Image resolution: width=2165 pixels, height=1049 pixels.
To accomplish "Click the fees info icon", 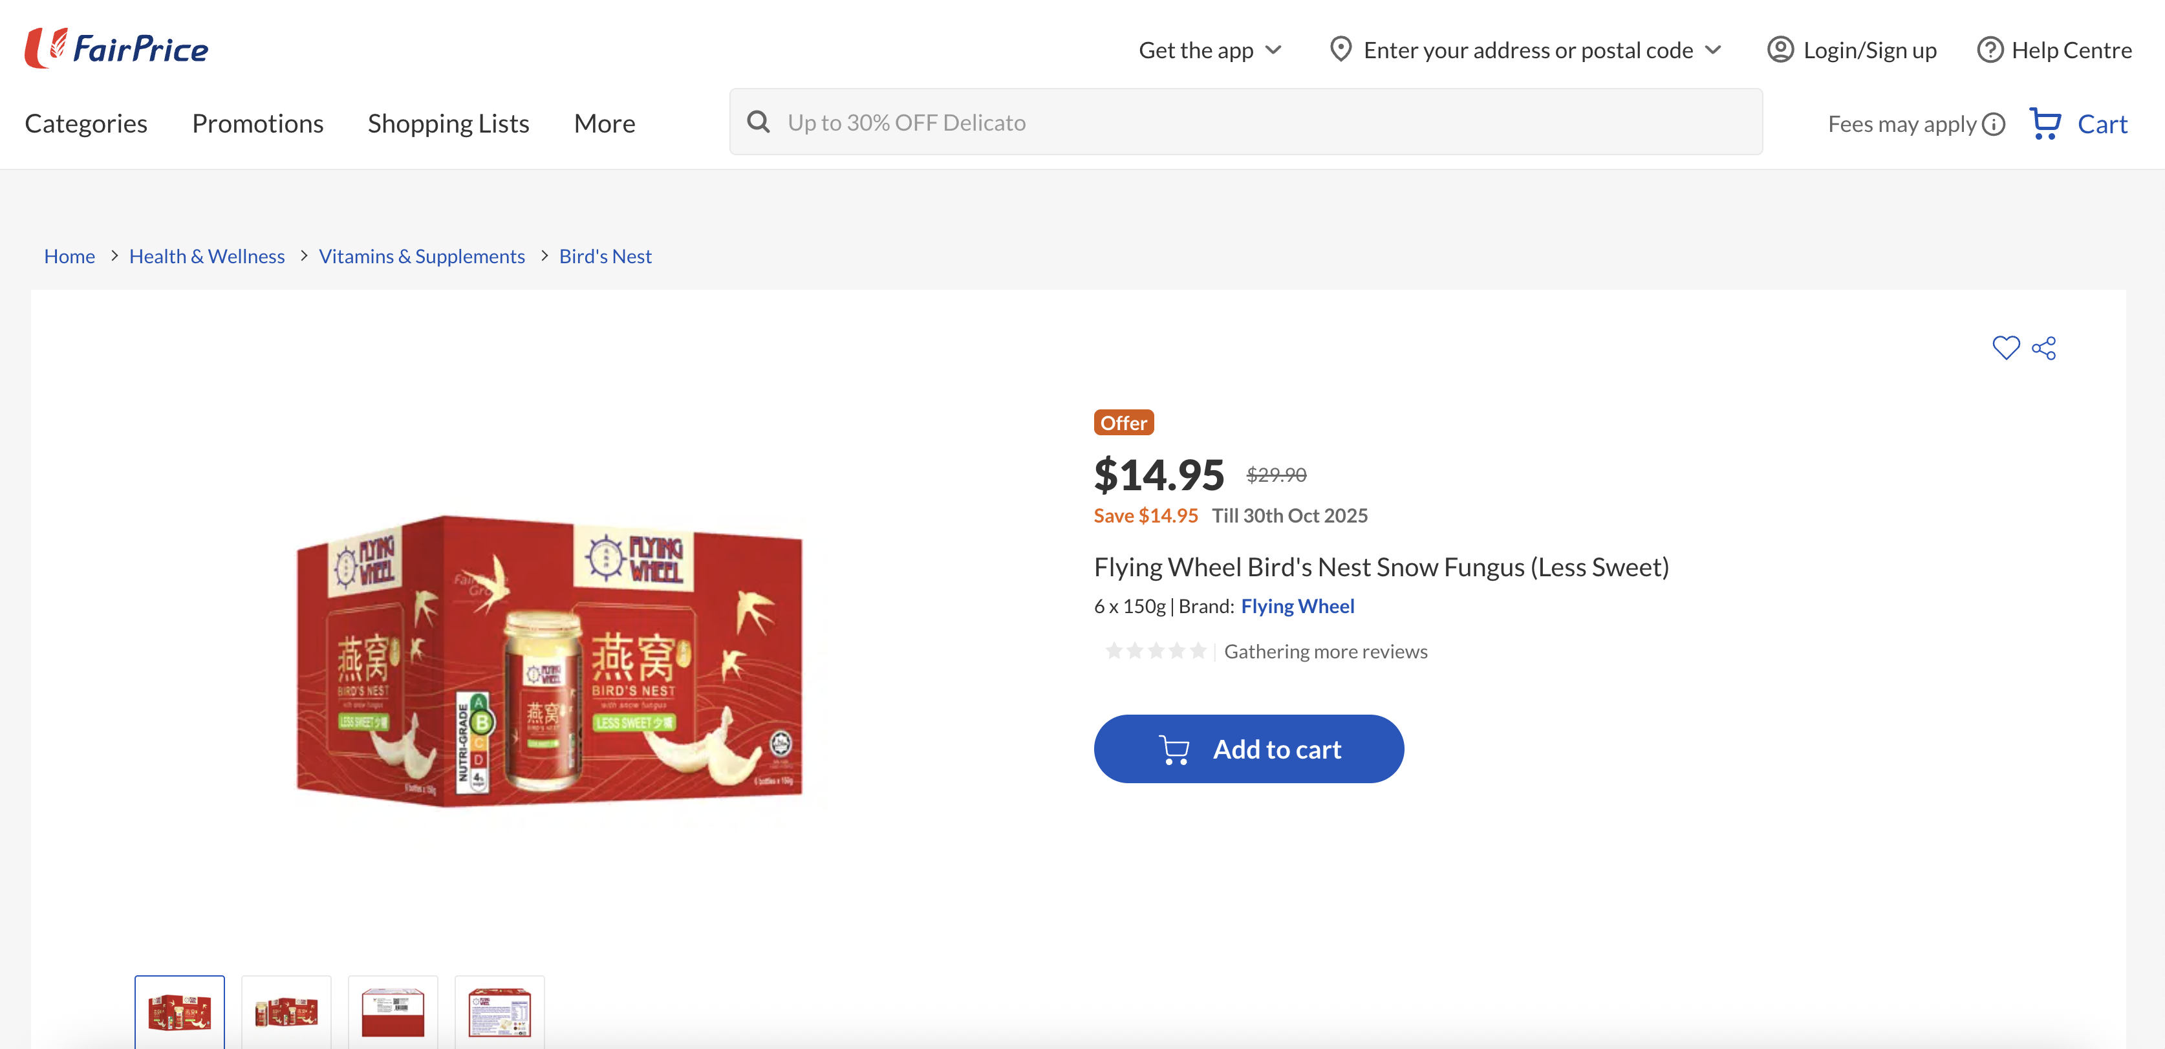I will [1994, 124].
